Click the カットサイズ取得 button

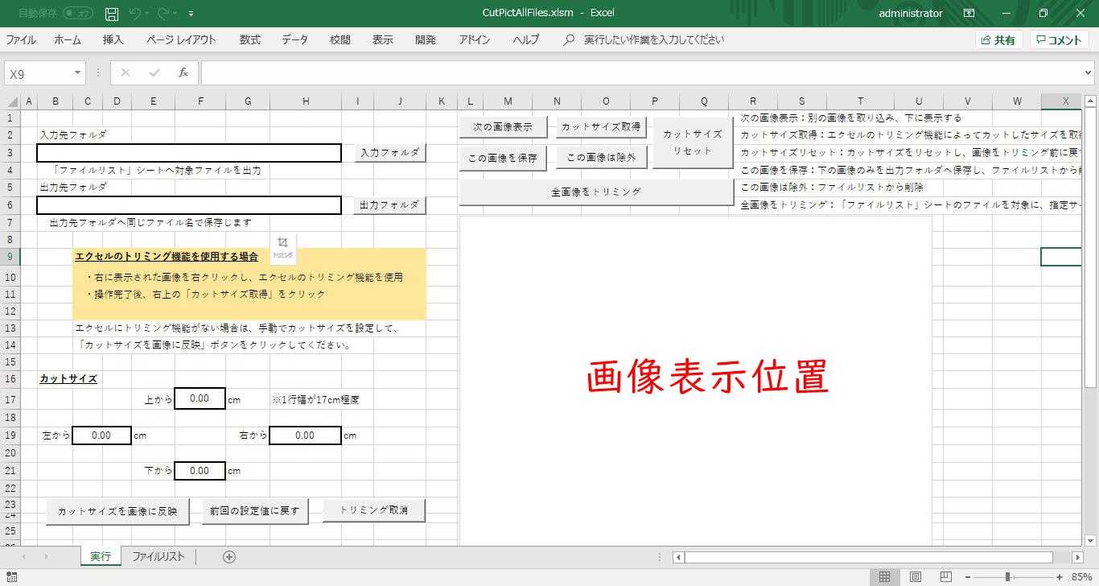601,127
